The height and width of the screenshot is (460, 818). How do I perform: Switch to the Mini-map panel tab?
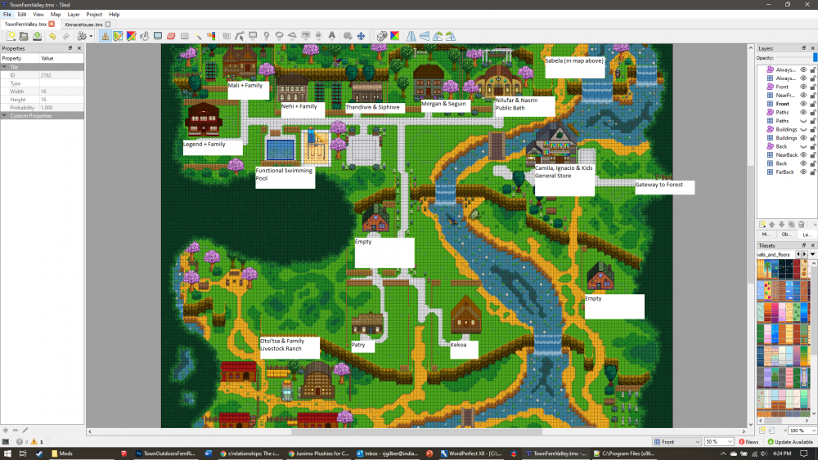(766, 234)
